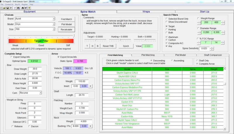Click the < button beside Bushing / Pin
The width and height of the screenshot is (234, 134).
tap(90, 126)
